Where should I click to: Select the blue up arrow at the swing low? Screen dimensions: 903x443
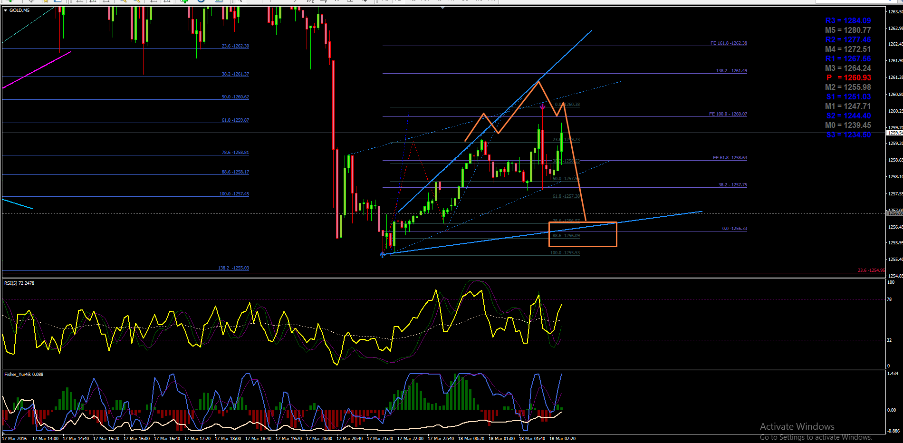(382, 255)
